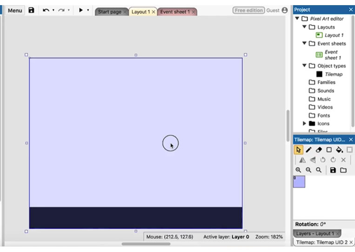Click the Layout 1 green layout icon
The width and height of the screenshot is (355, 252).
(319, 35)
